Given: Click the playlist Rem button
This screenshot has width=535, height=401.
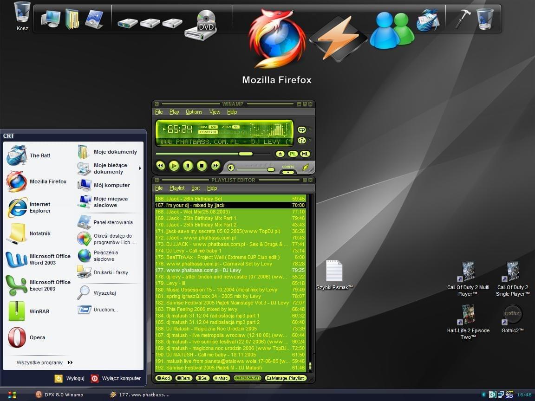Looking at the screenshot, I should click(x=183, y=378).
